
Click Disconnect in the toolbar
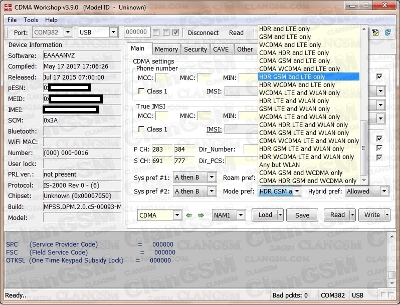tap(204, 33)
